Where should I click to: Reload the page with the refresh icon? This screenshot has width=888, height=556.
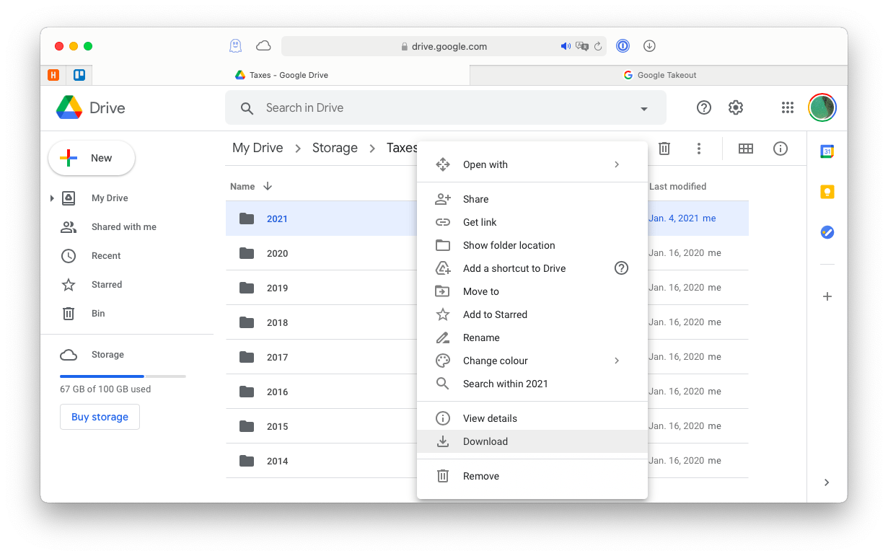(598, 46)
